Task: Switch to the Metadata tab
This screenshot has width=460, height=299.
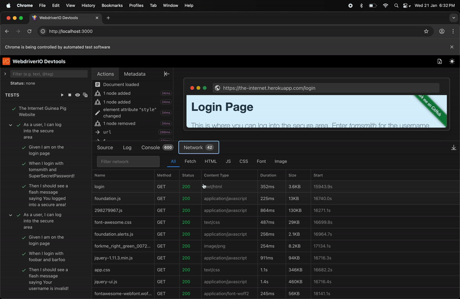Action: point(135,74)
